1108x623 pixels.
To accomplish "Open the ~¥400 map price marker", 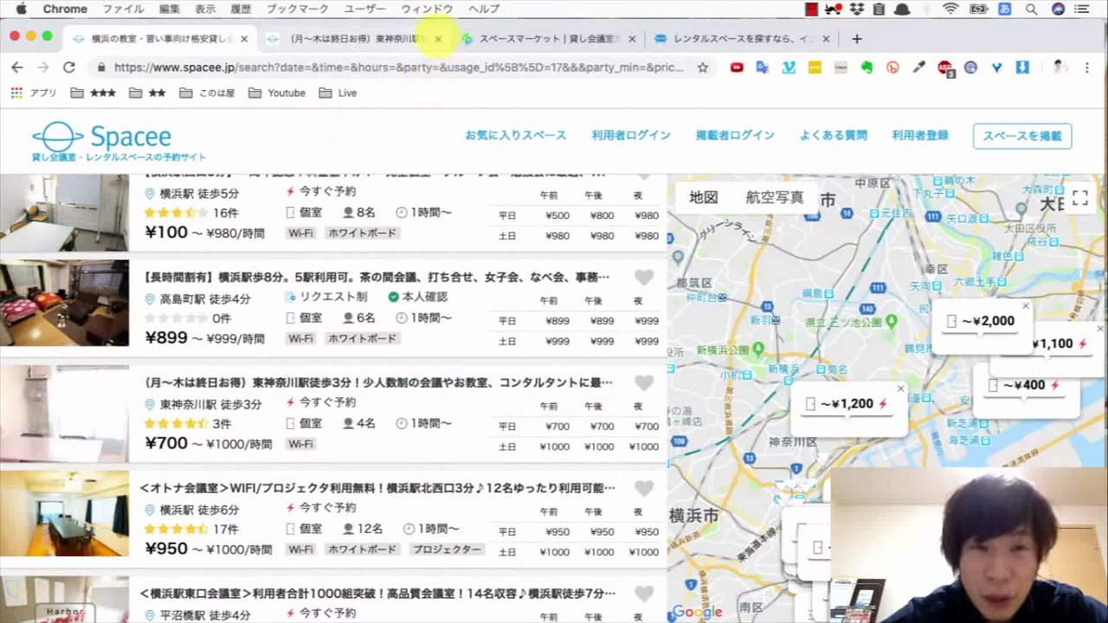I will (x=1024, y=385).
